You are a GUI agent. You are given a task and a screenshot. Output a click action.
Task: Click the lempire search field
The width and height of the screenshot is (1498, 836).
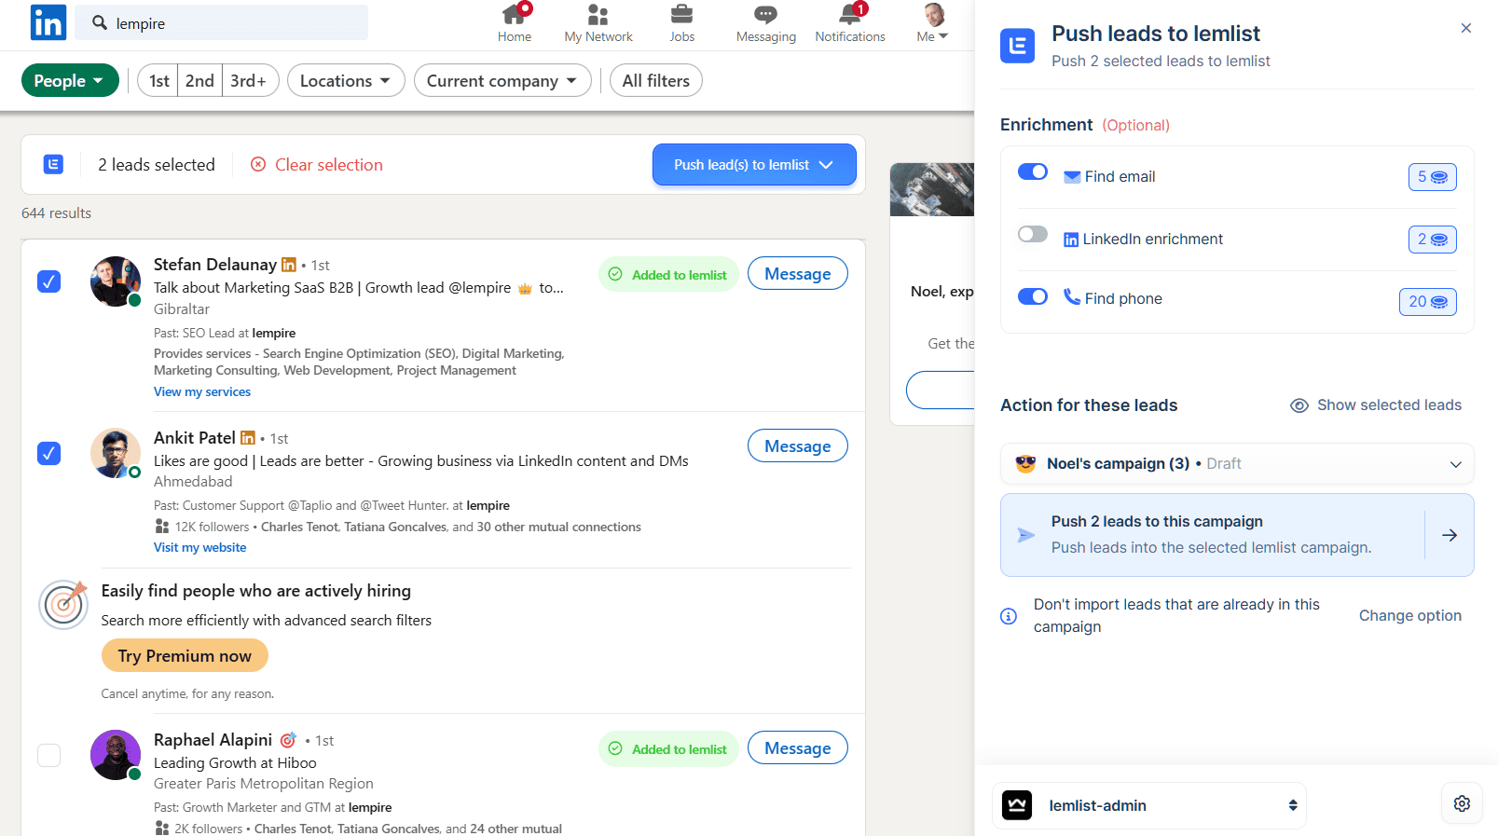pos(222,22)
